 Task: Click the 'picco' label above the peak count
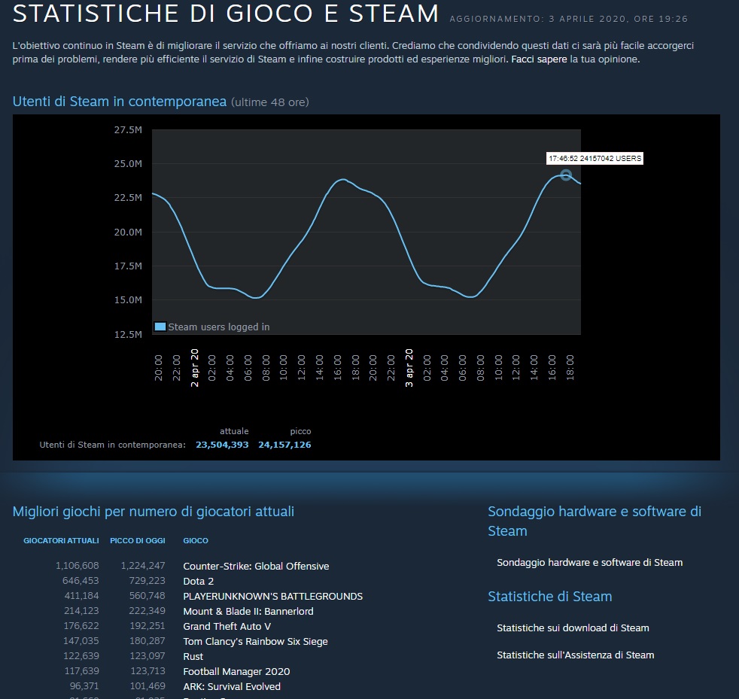click(x=301, y=431)
